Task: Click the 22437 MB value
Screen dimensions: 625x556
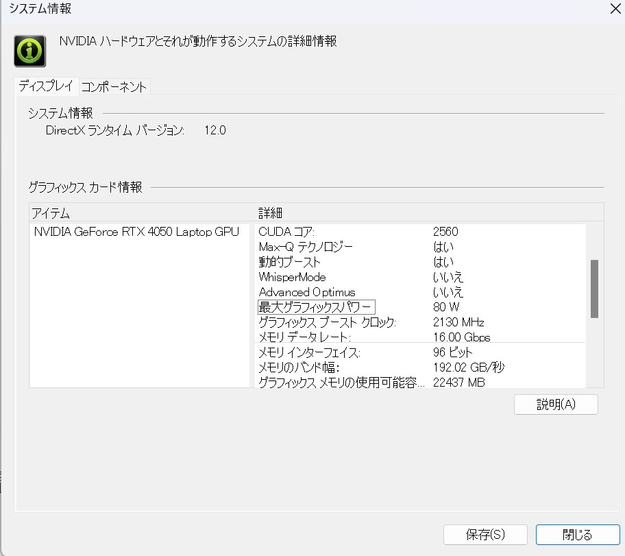Action: coord(458,383)
